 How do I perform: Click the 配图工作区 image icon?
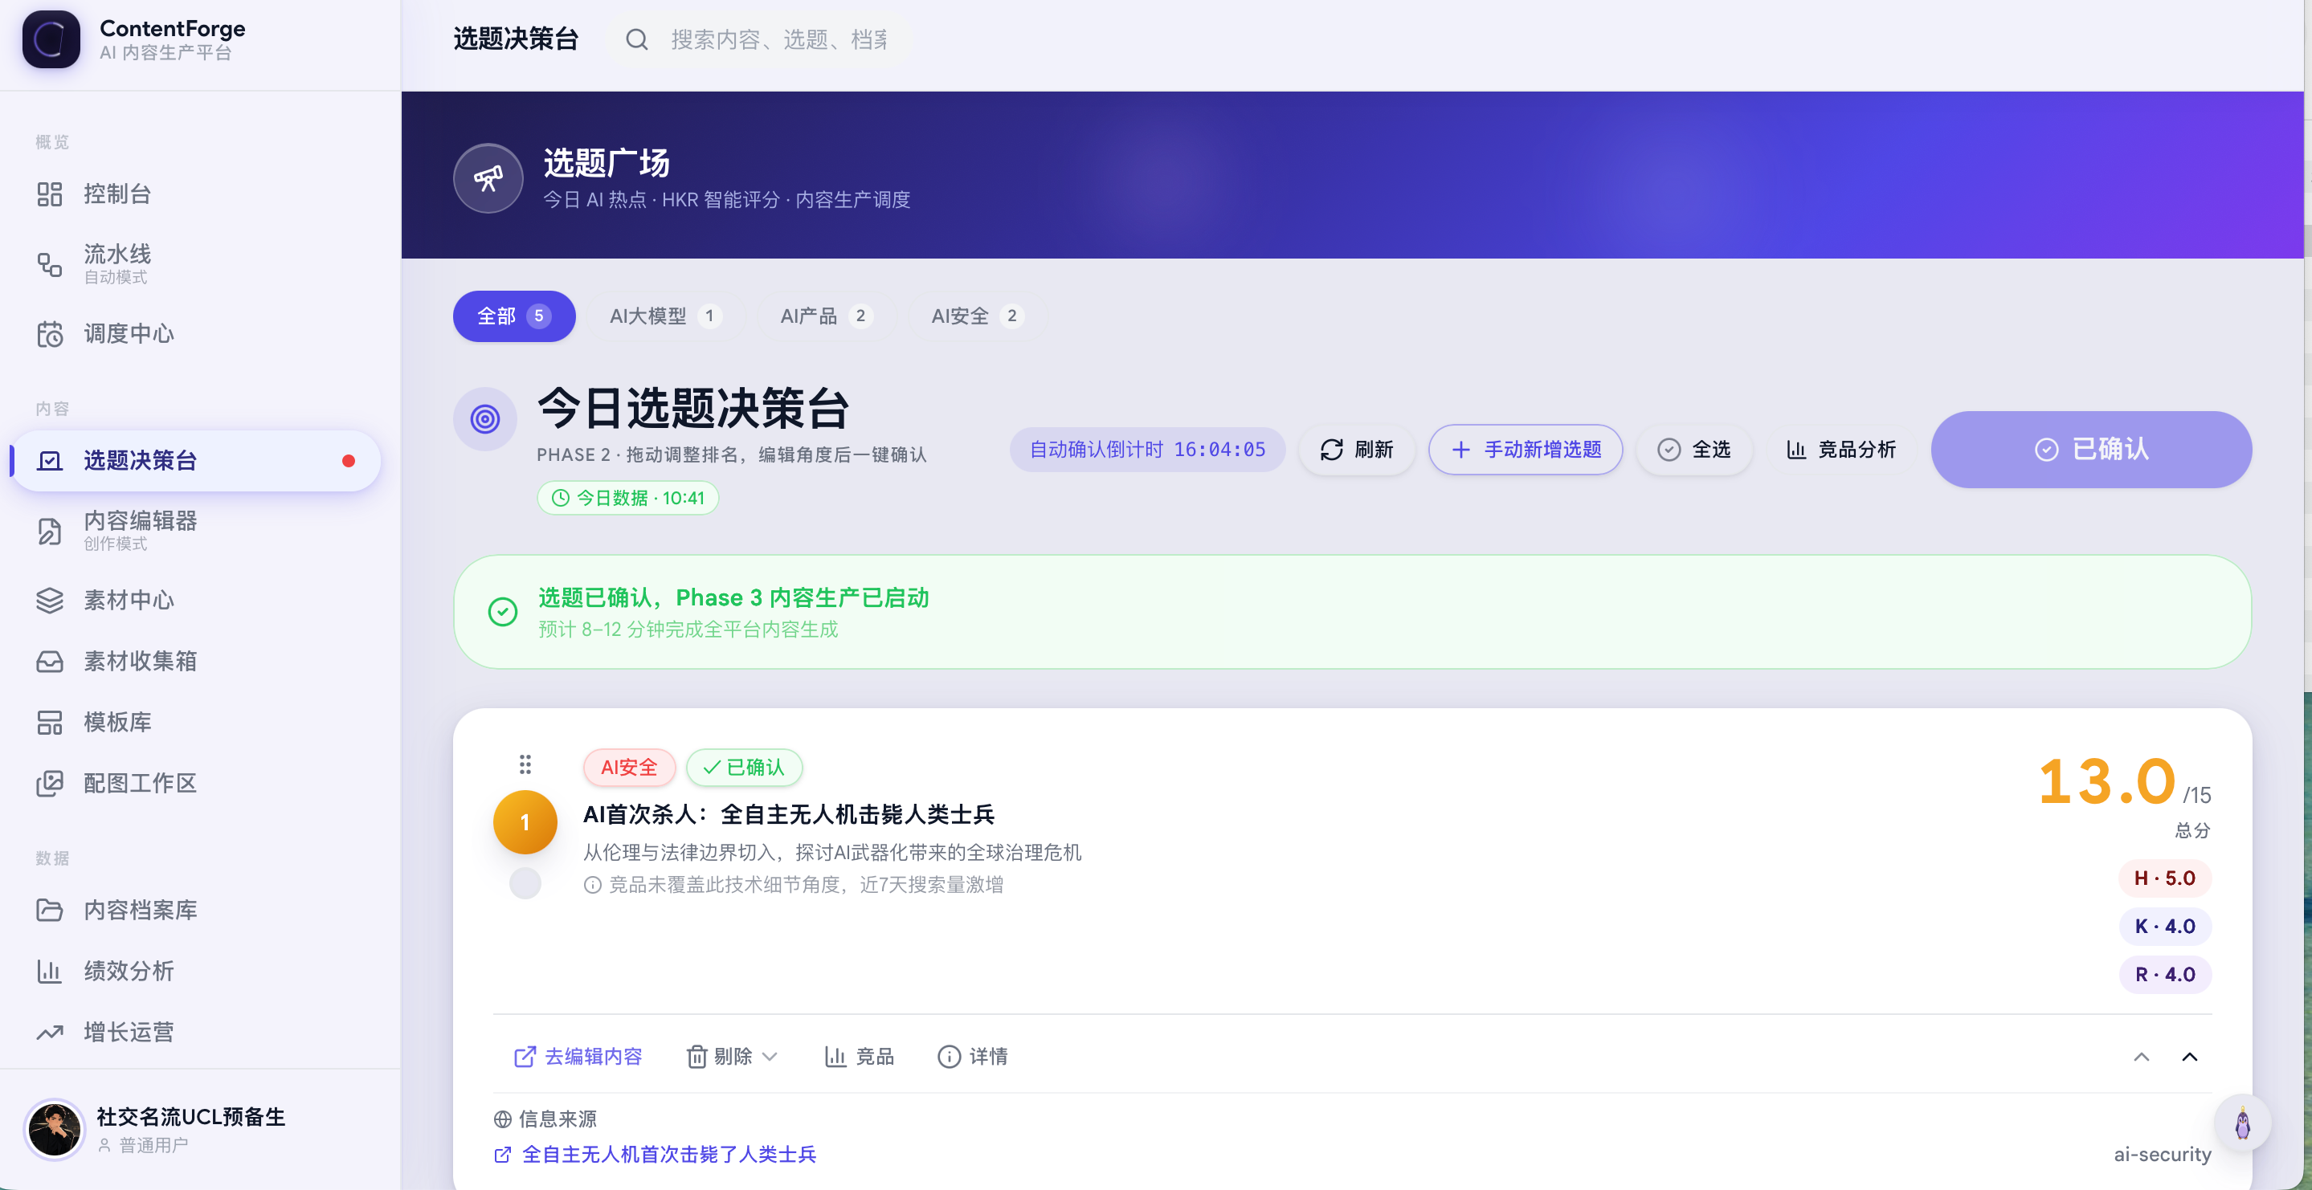click(x=49, y=784)
